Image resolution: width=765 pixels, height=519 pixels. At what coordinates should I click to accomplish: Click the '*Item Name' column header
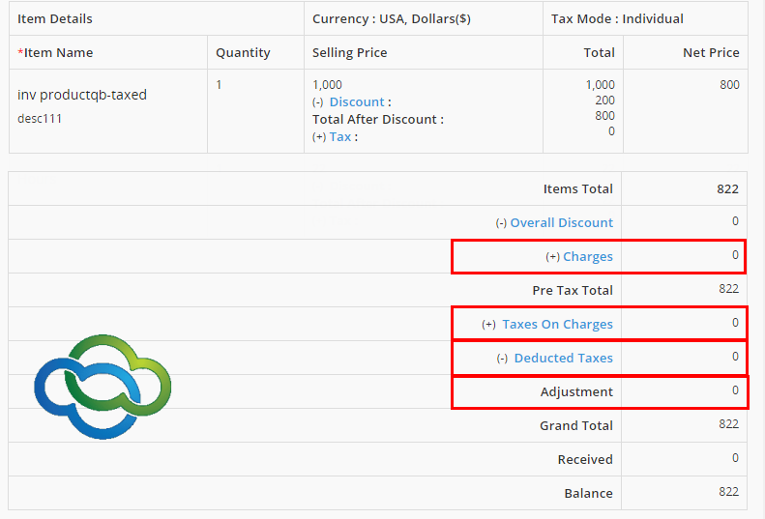click(55, 53)
